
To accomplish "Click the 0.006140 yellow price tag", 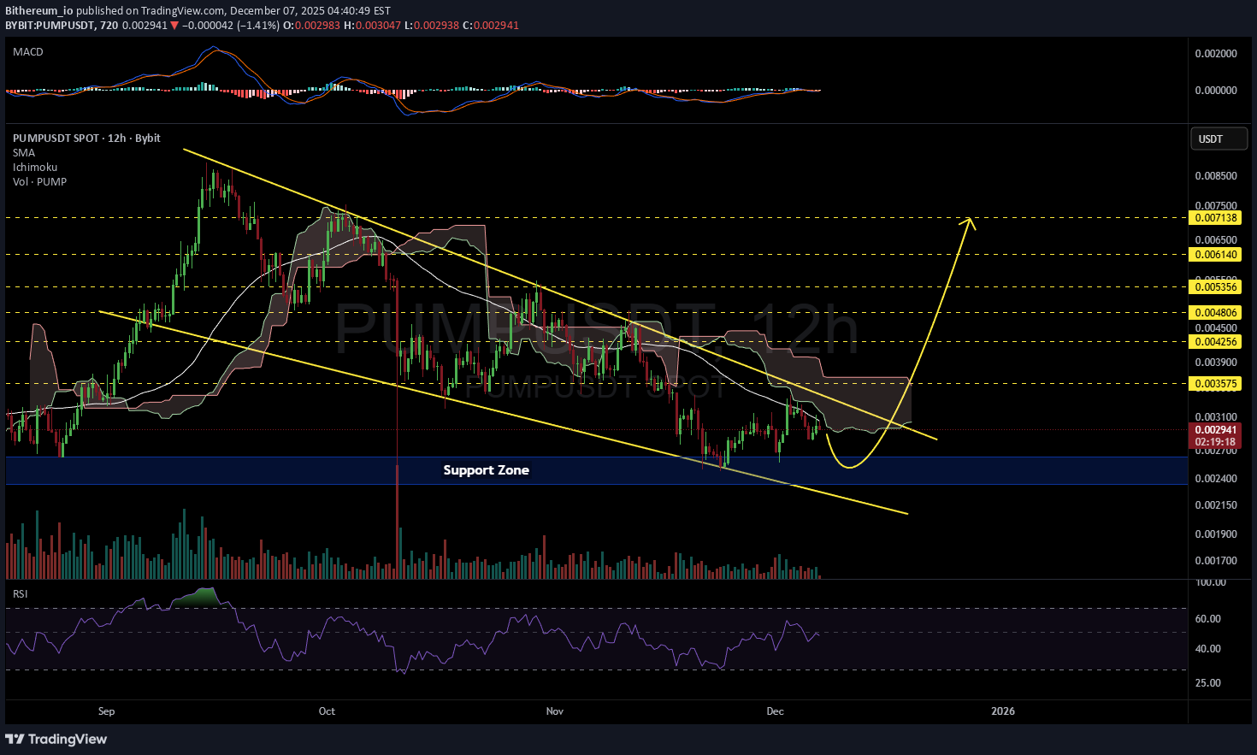I will tap(1215, 255).
